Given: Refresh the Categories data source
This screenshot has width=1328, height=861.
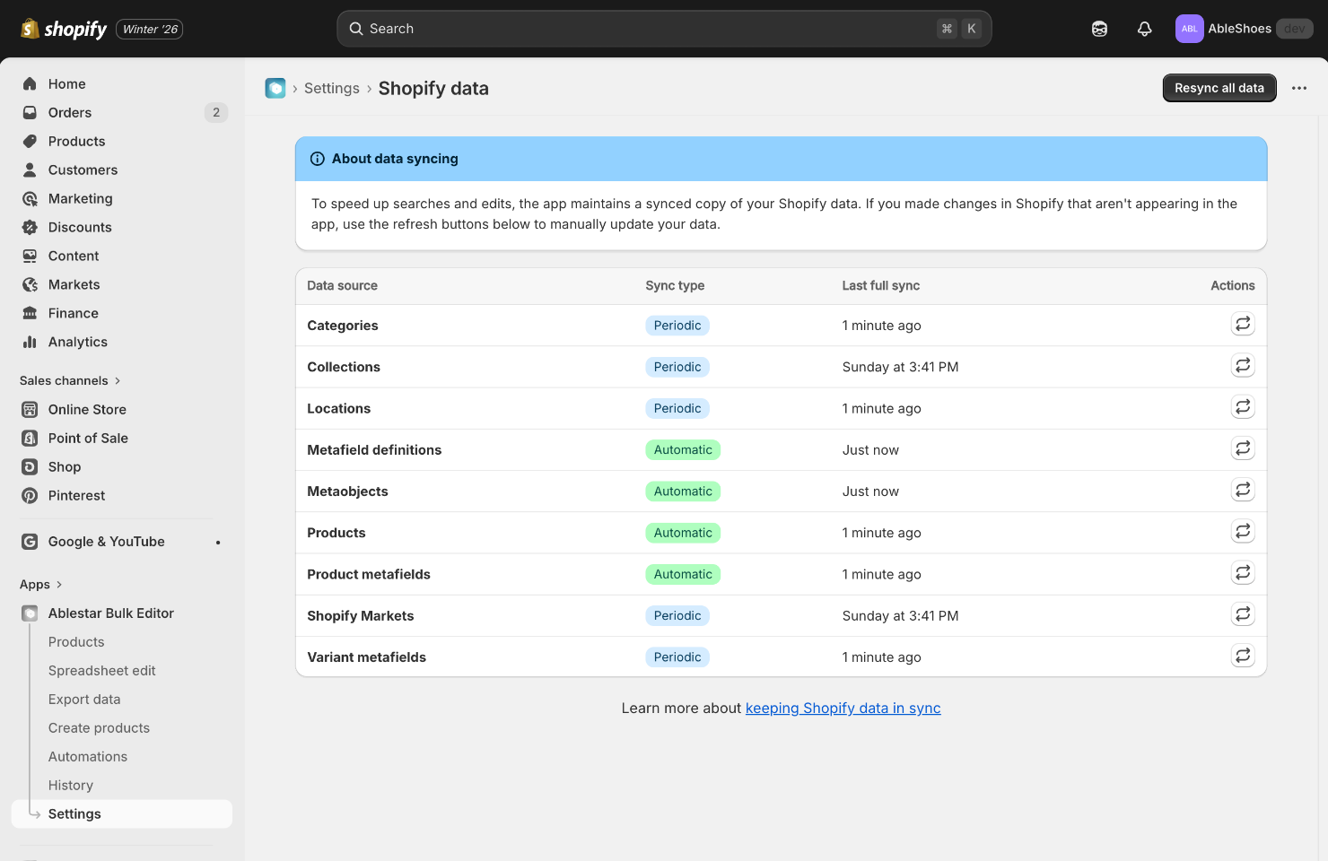Looking at the screenshot, I should click(1242, 325).
